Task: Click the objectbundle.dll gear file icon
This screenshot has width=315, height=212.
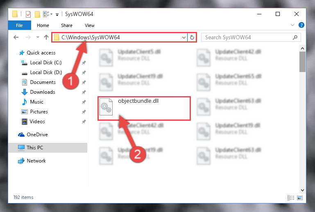Action: pos(106,106)
